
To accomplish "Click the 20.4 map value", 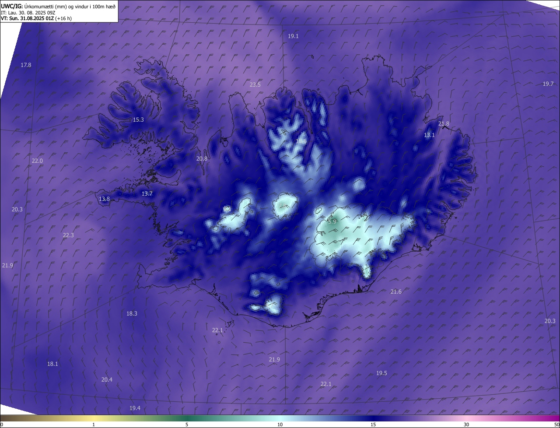I will pyautogui.click(x=107, y=379).
